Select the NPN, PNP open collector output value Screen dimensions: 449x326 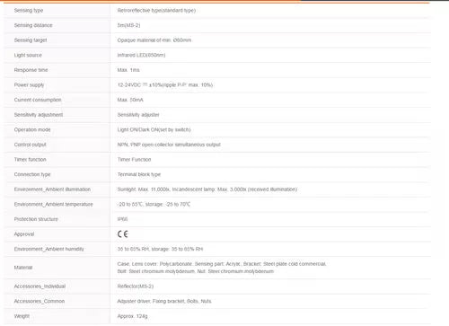point(169,145)
